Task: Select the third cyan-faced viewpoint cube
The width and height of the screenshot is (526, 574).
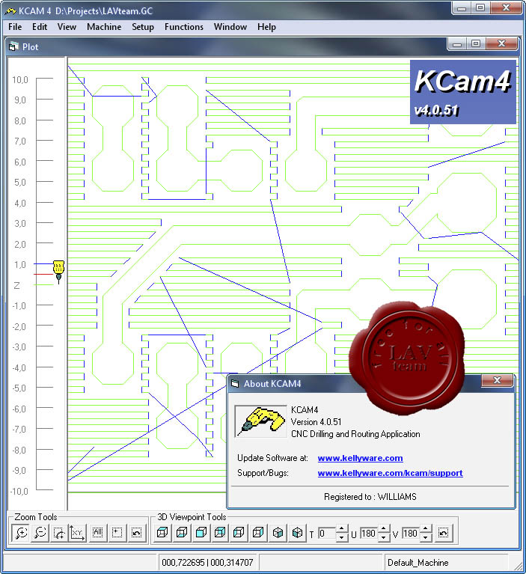Action: tap(201, 532)
